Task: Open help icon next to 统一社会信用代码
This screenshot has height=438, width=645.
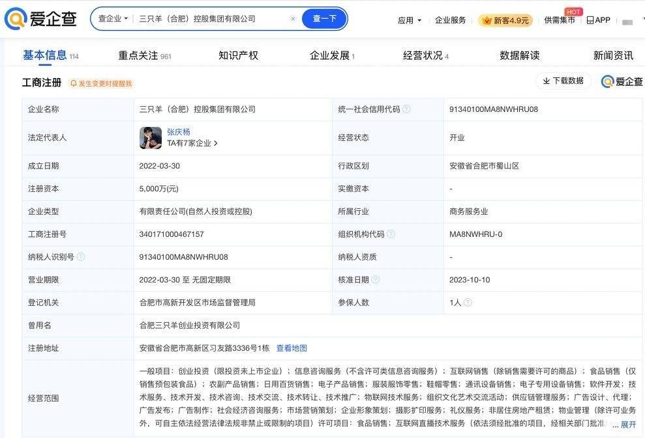Action: [406, 109]
